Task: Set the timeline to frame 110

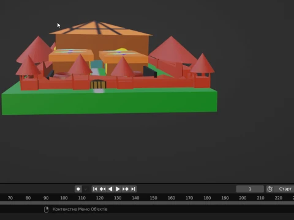Action: (x=82, y=198)
